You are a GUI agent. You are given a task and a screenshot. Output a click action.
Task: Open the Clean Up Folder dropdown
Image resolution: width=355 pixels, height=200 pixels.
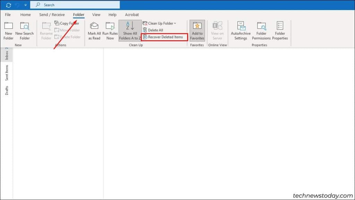pos(159,23)
